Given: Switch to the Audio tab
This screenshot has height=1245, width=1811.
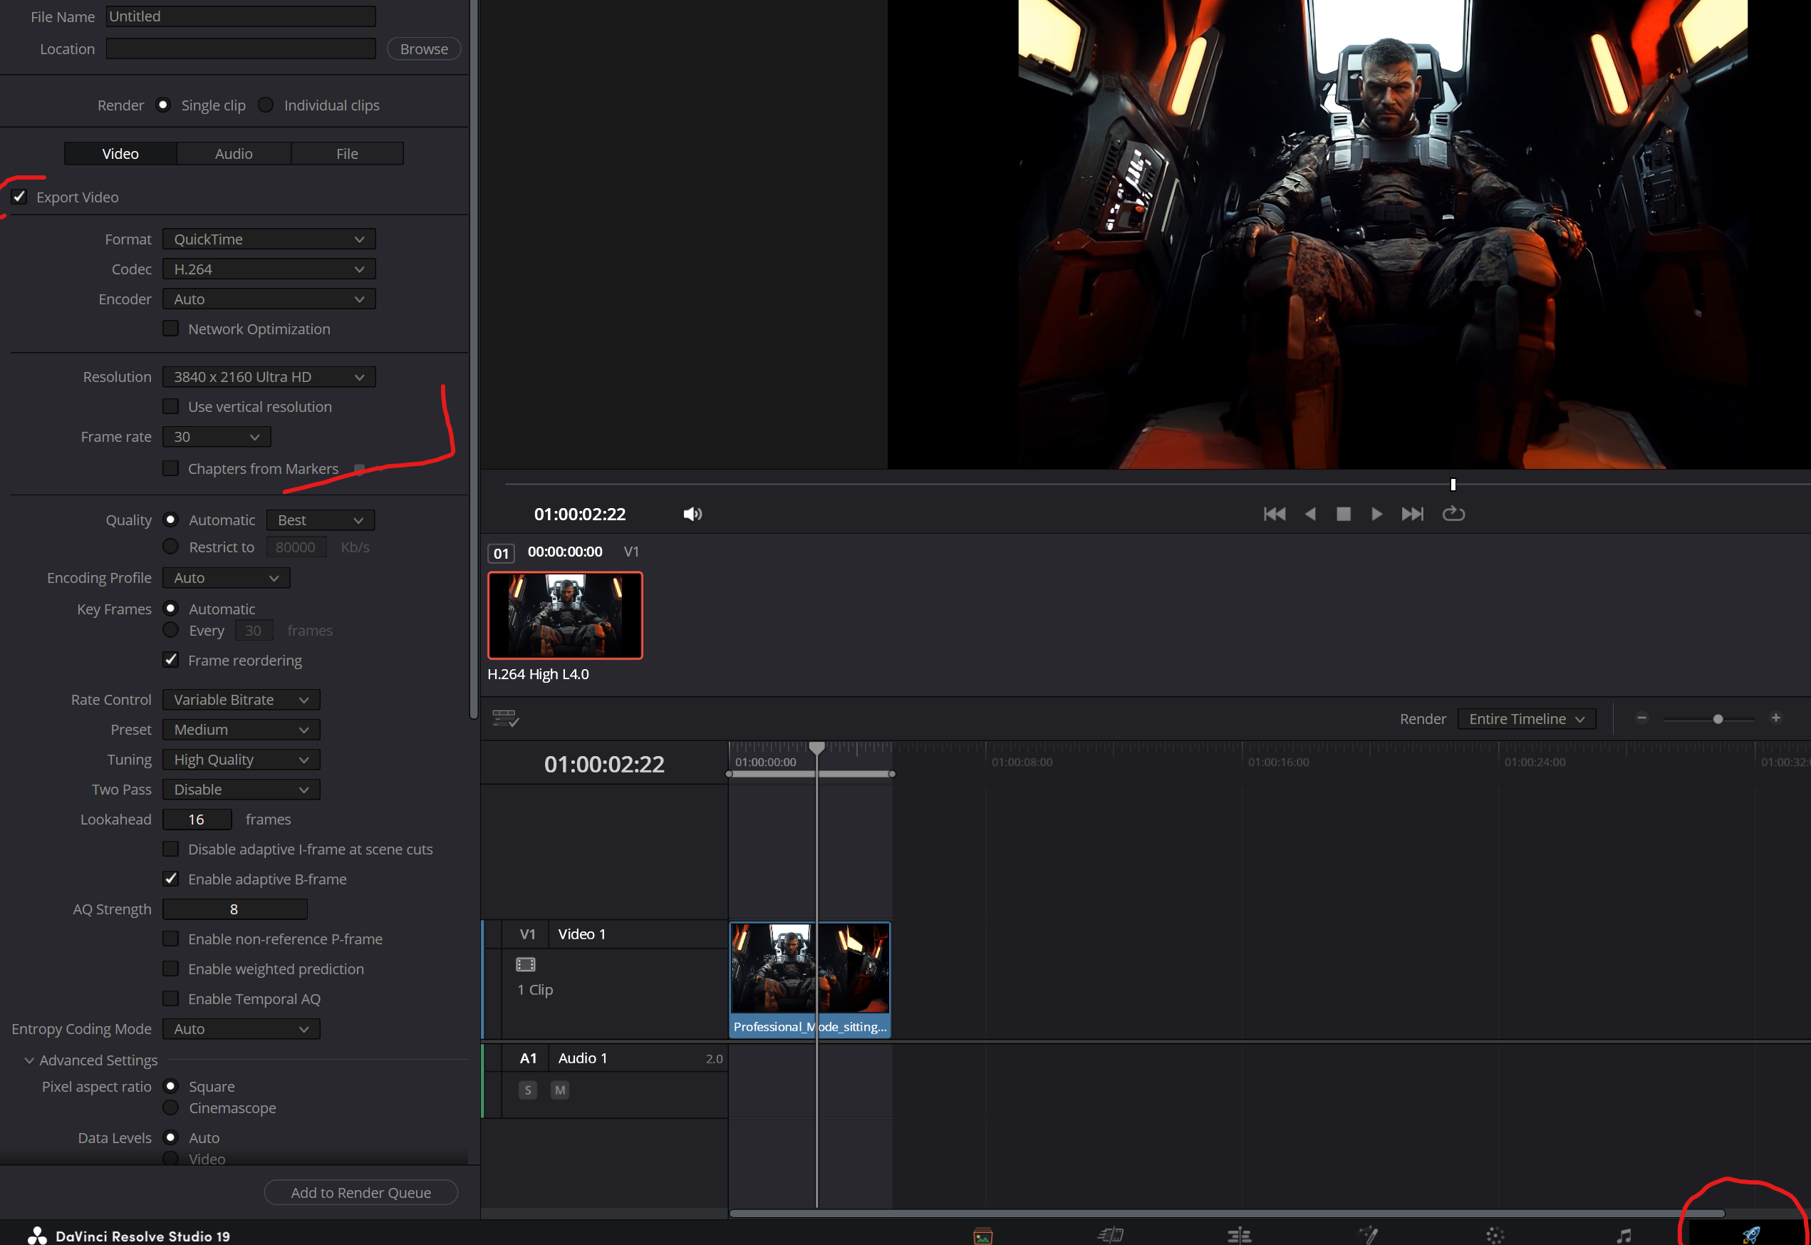Looking at the screenshot, I should coord(234,154).
